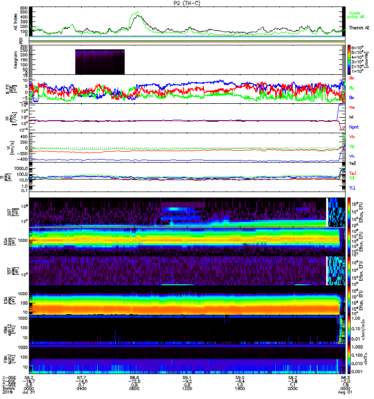
Task: Click the X-GSE value 58.3
Action: pos(346,378)
